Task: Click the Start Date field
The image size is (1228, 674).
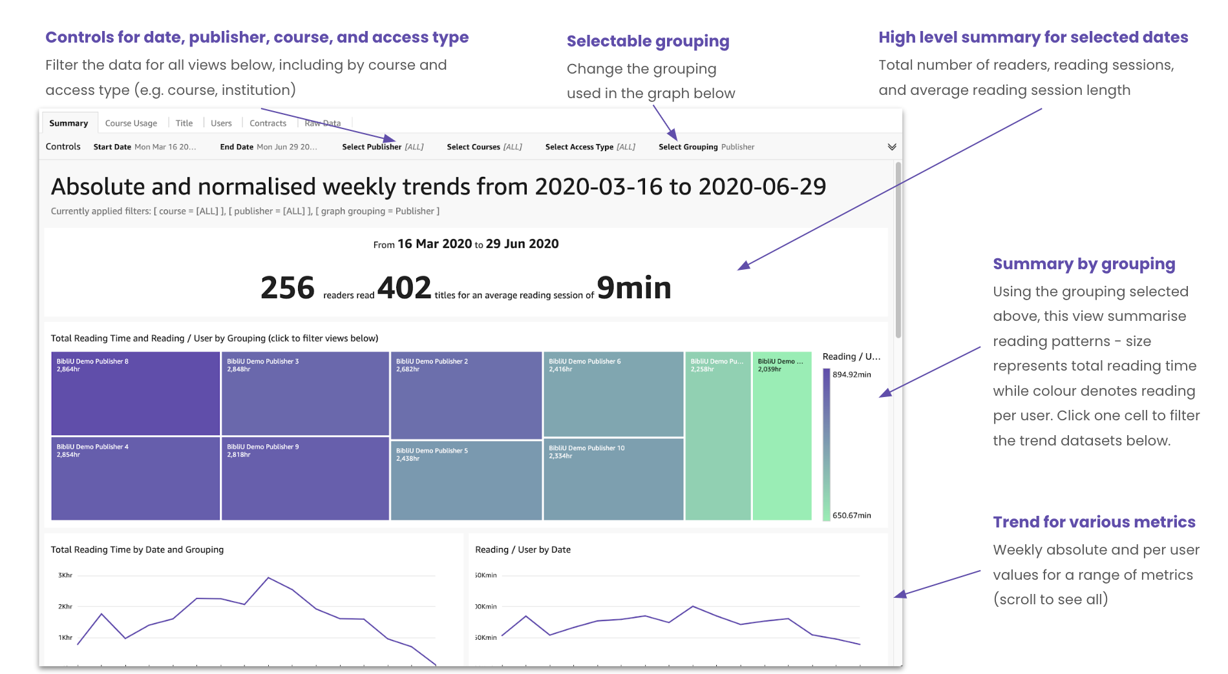Action: [145, 147]
